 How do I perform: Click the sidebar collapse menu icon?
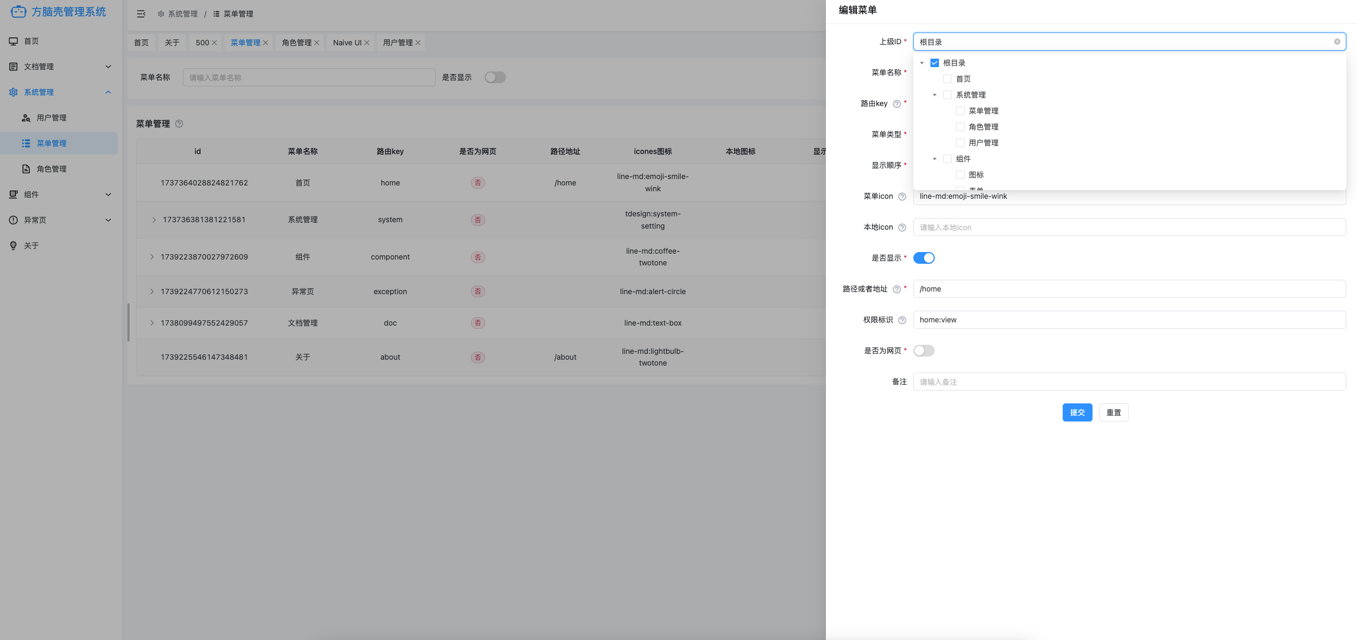(141, 14)
